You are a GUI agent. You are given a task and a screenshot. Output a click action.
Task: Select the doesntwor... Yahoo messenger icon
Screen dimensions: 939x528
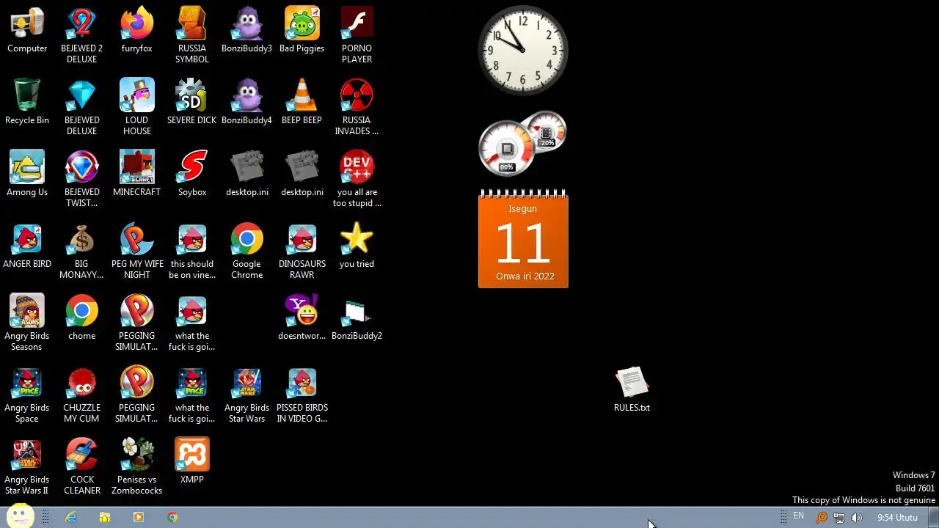pos(302,318)
